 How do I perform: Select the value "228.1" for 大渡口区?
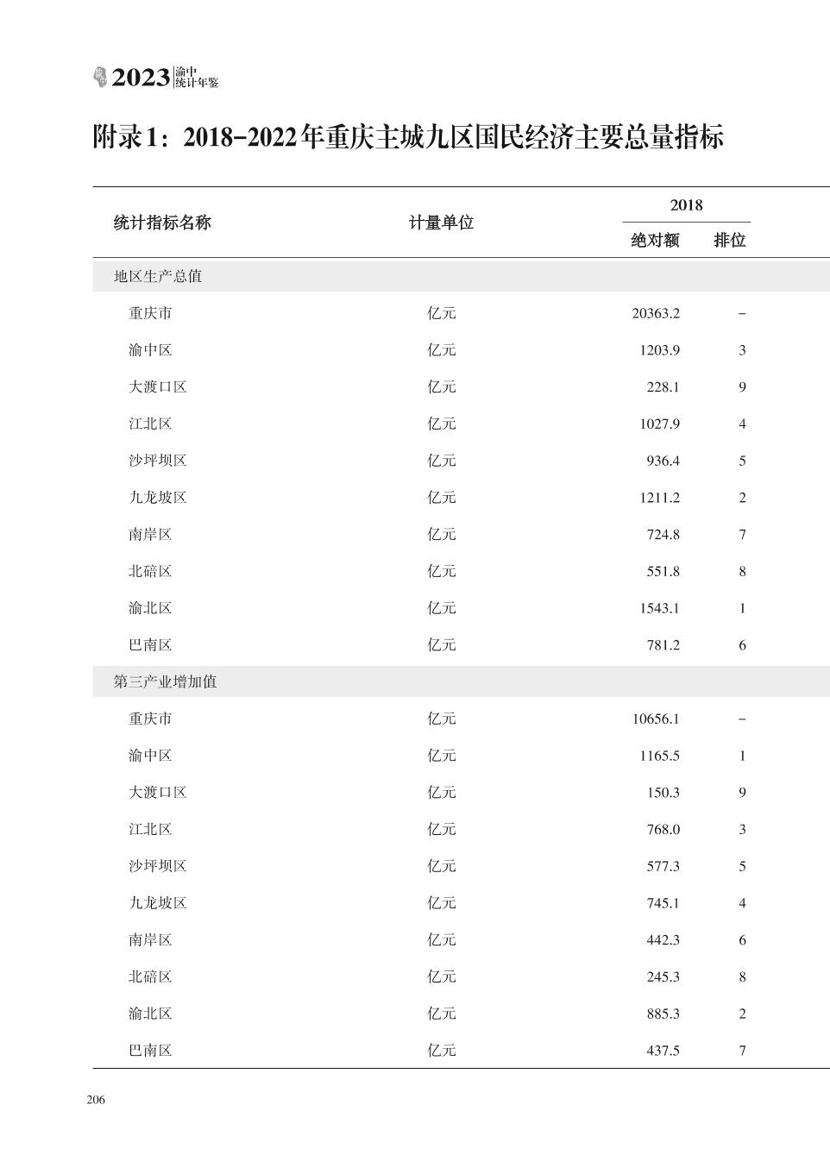pyautogui.click(x=663, y=387)
